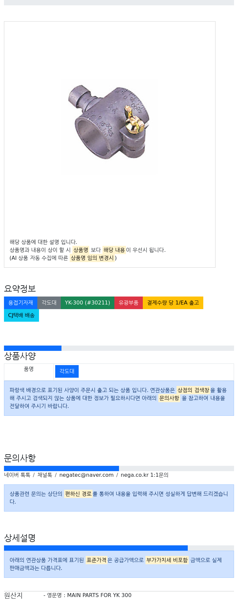Click the 채널톡 contact text
238x602 pixels.
tap(45, 475)
